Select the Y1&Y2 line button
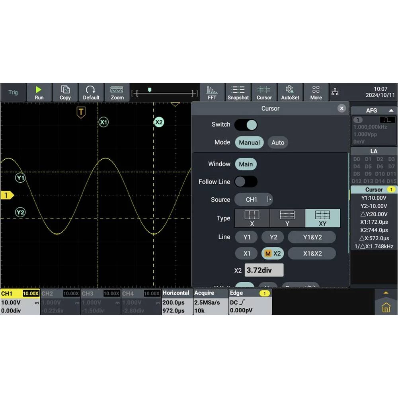This screenshot has height=398, width=398. click(312, 237)
